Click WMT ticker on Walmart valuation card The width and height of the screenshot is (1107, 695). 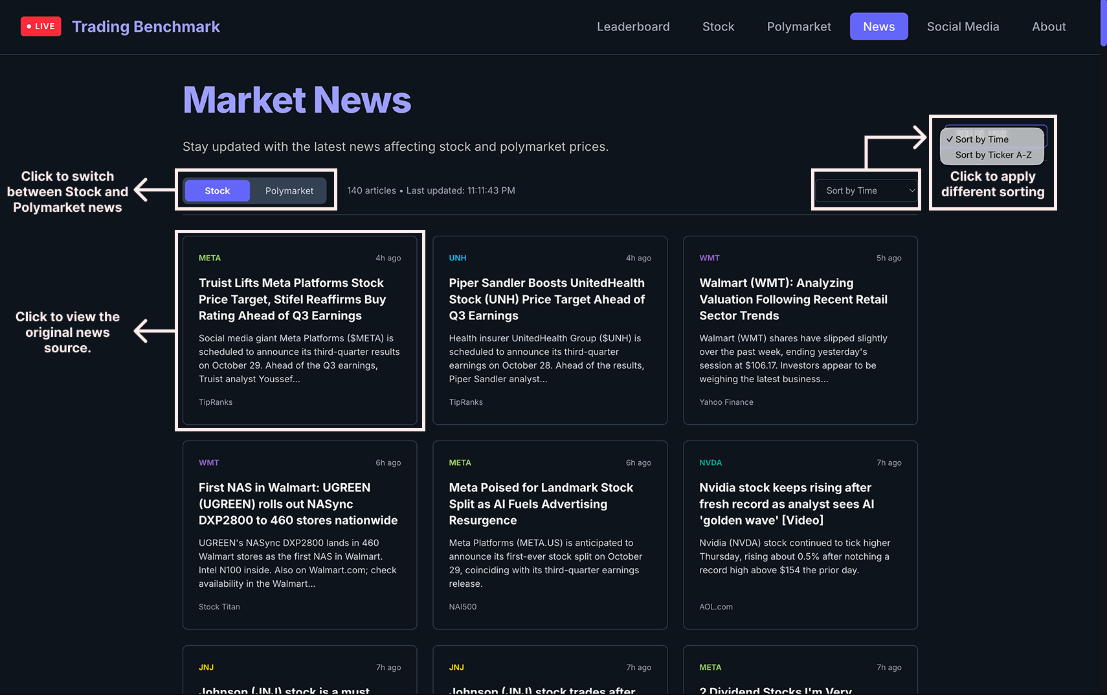pos(710,258)
